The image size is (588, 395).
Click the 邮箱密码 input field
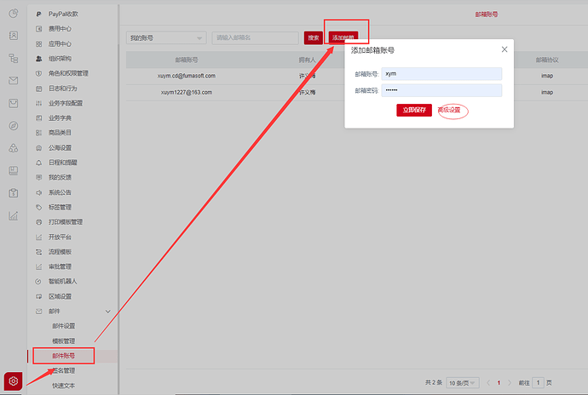point(441,90)
